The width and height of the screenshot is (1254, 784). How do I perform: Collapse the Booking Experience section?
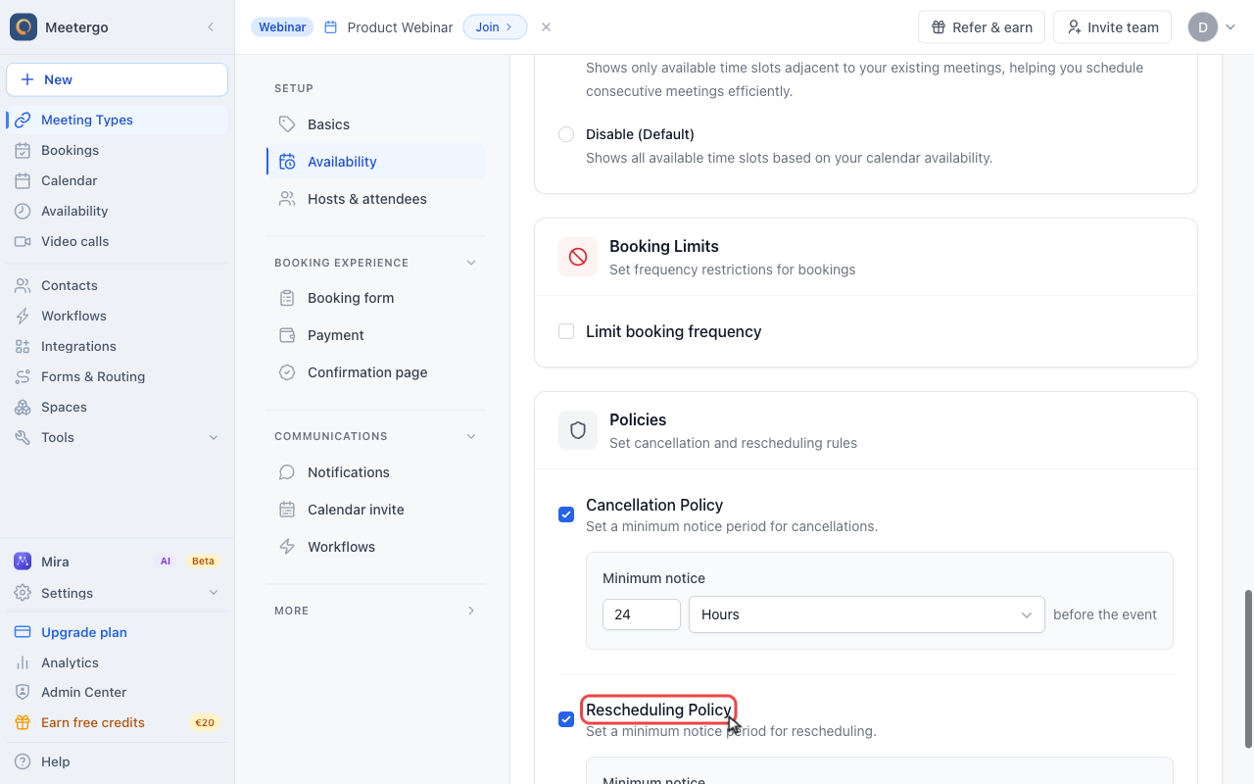click(x=471, y=263)
